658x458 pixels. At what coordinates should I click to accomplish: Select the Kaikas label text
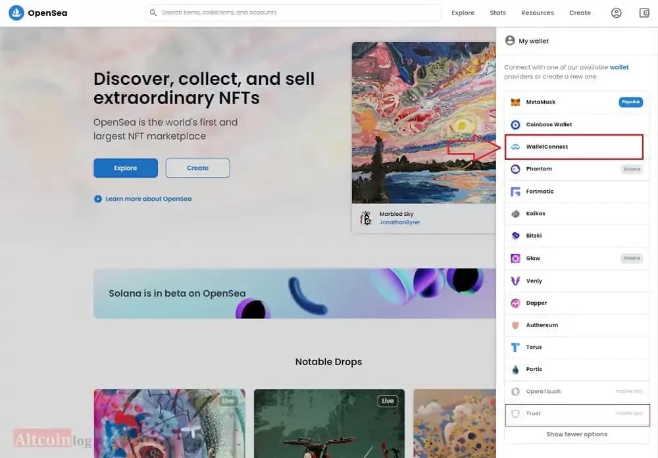point(536,214)
